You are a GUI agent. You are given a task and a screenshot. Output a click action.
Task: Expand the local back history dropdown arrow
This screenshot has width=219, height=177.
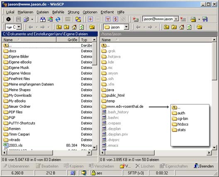[37, 27]
